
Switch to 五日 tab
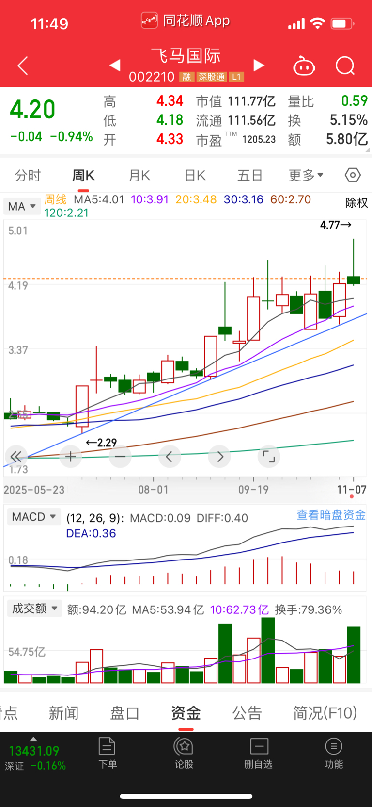coord(250,175)
